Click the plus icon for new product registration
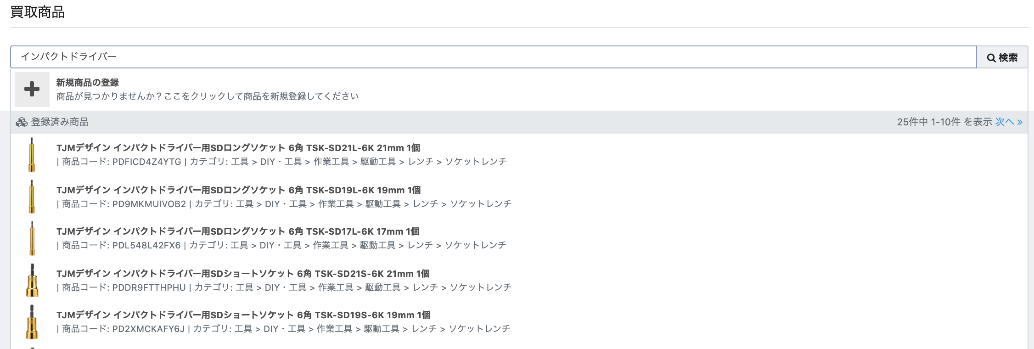Viewport: 1034px width, 349px height. (x=32, y=89)
